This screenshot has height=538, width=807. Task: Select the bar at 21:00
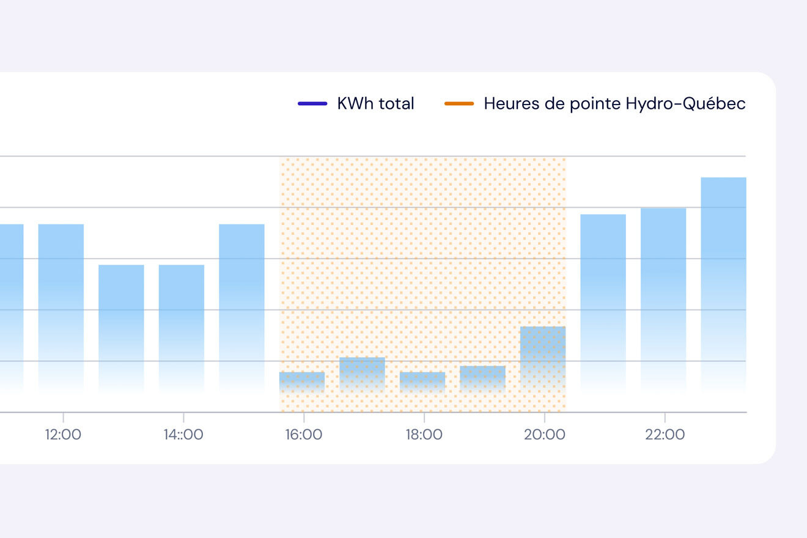click(x=603, y=303)
